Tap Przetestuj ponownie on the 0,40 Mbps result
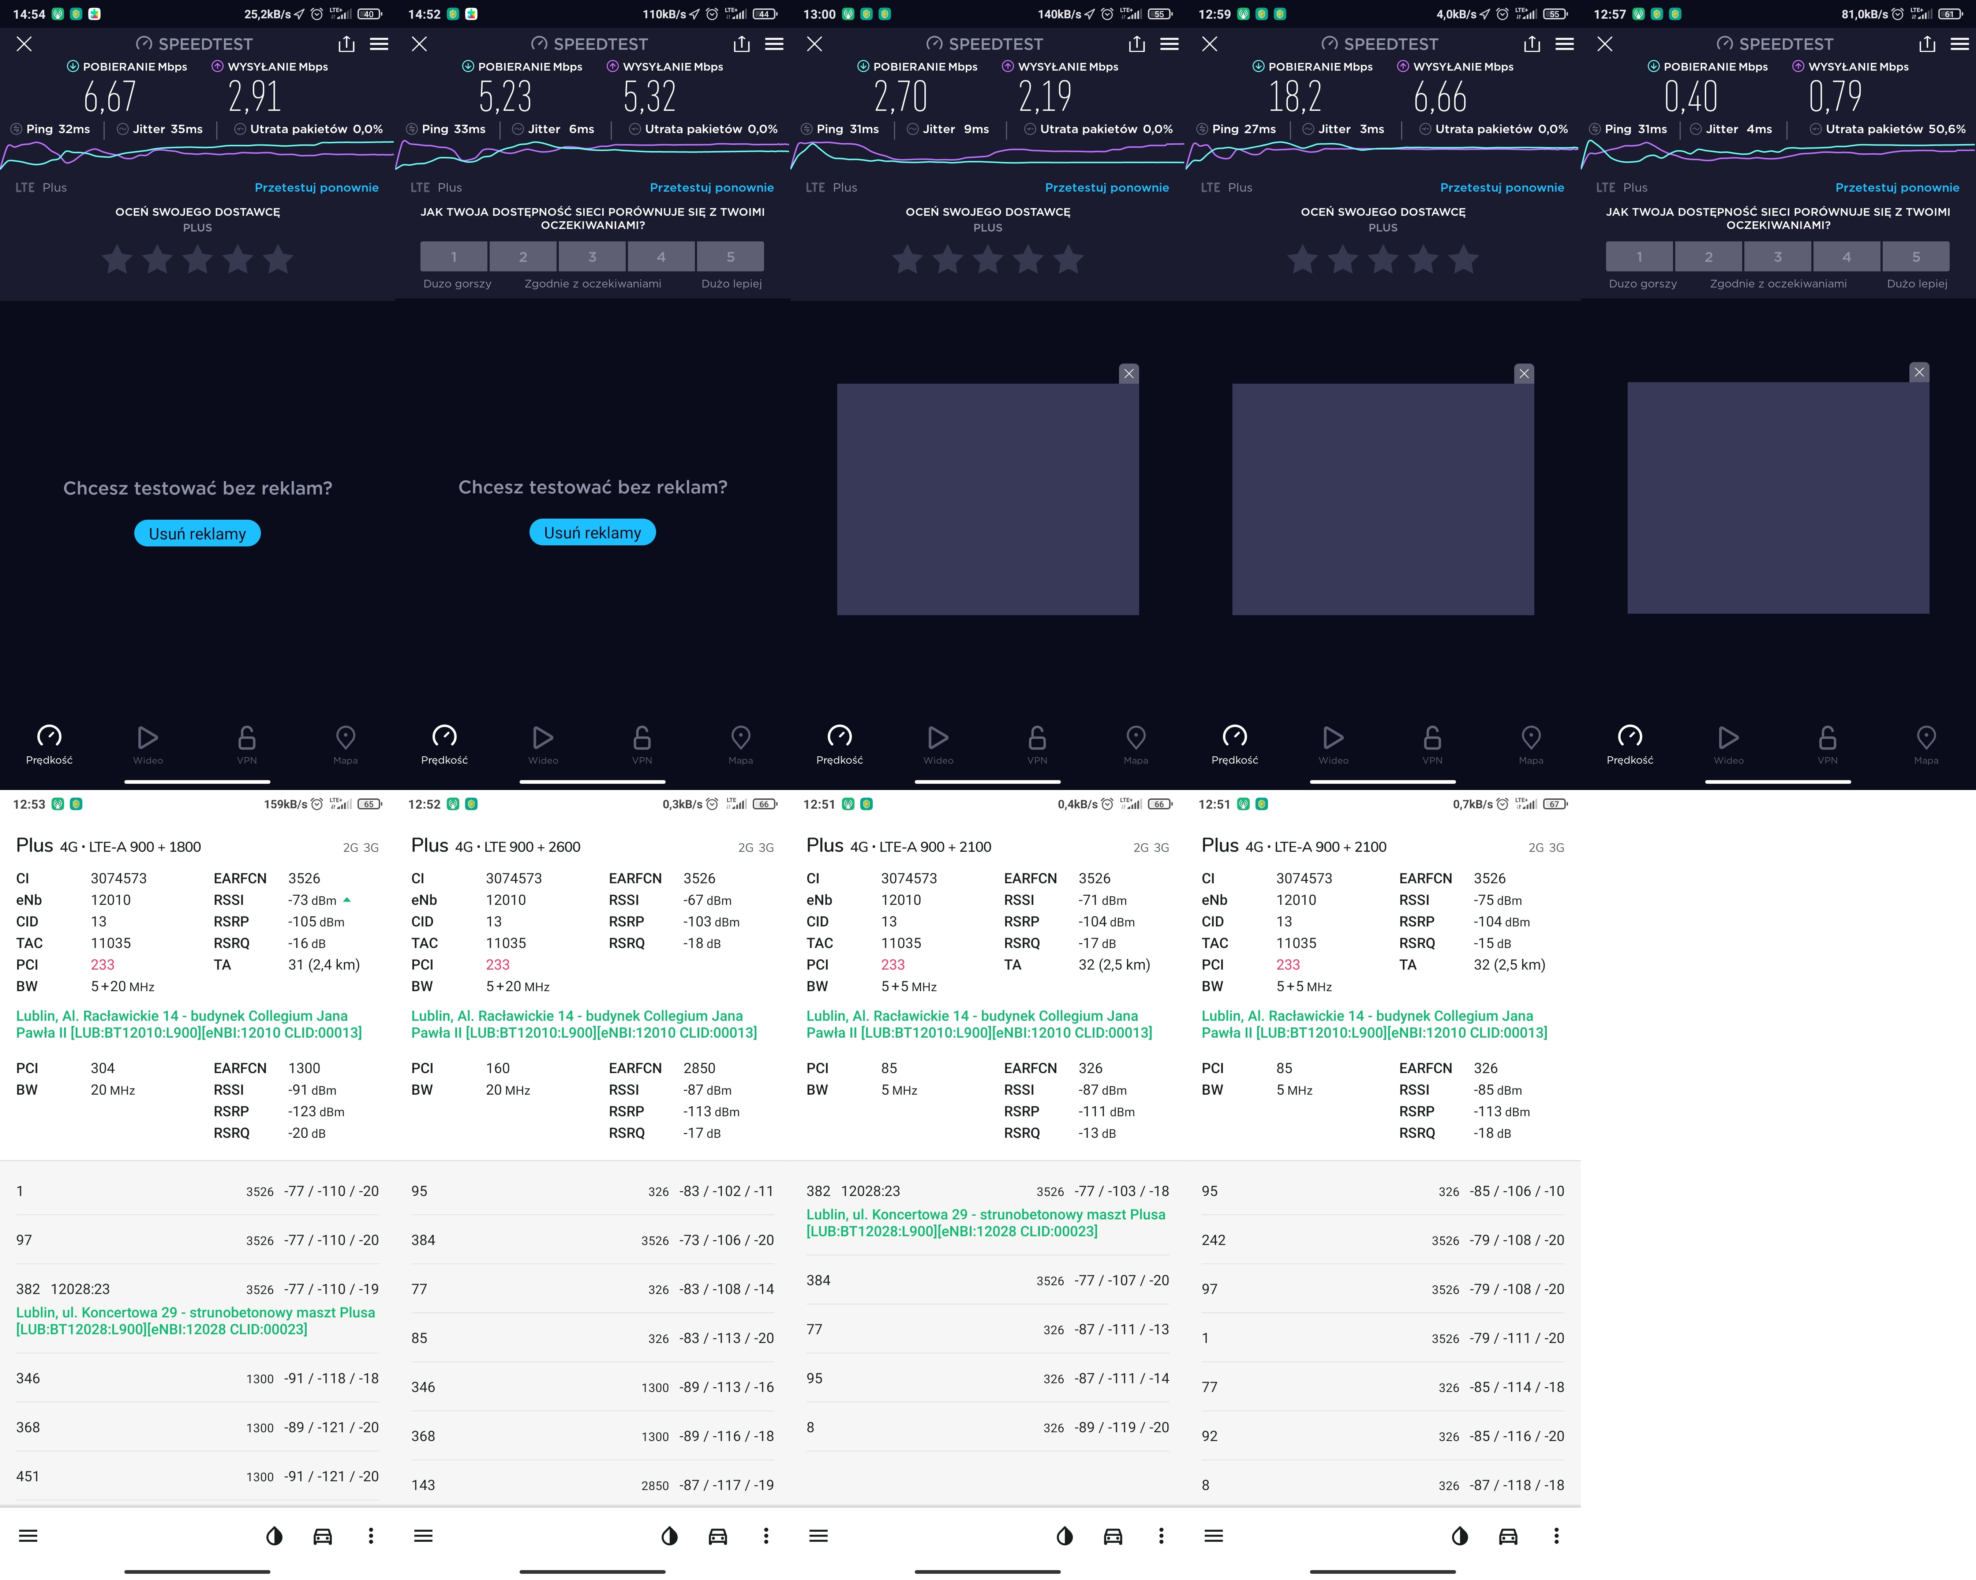Image resolution: width=1976 pixels, height=1580 pixels. coord(1897,188)
